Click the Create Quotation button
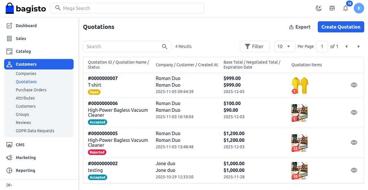The height and width of the screenshot is (190, 368). (341, 27)
